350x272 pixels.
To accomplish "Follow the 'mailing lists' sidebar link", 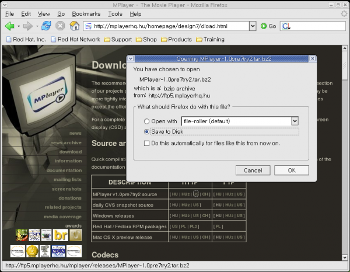I will pyautogui.click(x=68, y=180).
